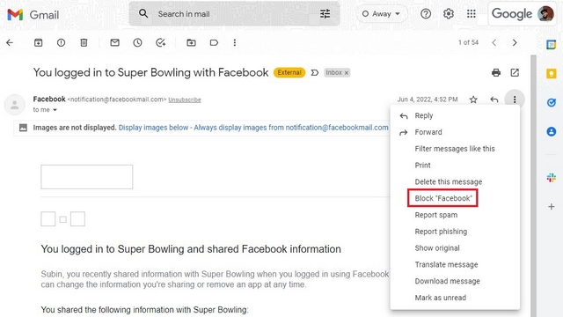
Task: Open the Google account profile picture
Action: [545, 14]
